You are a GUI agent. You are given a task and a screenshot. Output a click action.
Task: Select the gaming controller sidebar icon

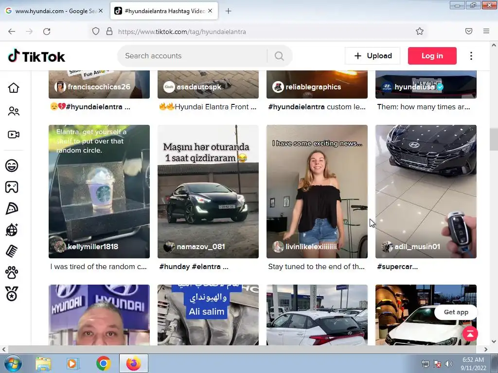click(12, 187)
